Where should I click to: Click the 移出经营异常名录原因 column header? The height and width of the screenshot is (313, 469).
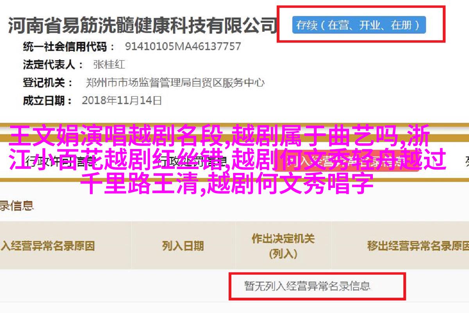tap(417, 246)
